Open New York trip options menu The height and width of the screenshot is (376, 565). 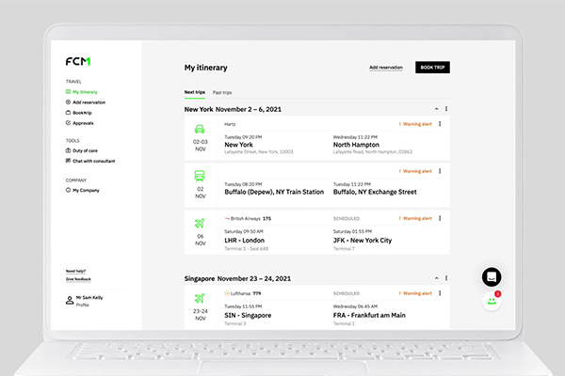tap(446, 109)
